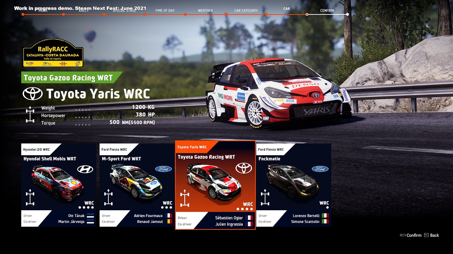Click the 380 HP horsepower value
453x254 pixels.
point(145,115)
